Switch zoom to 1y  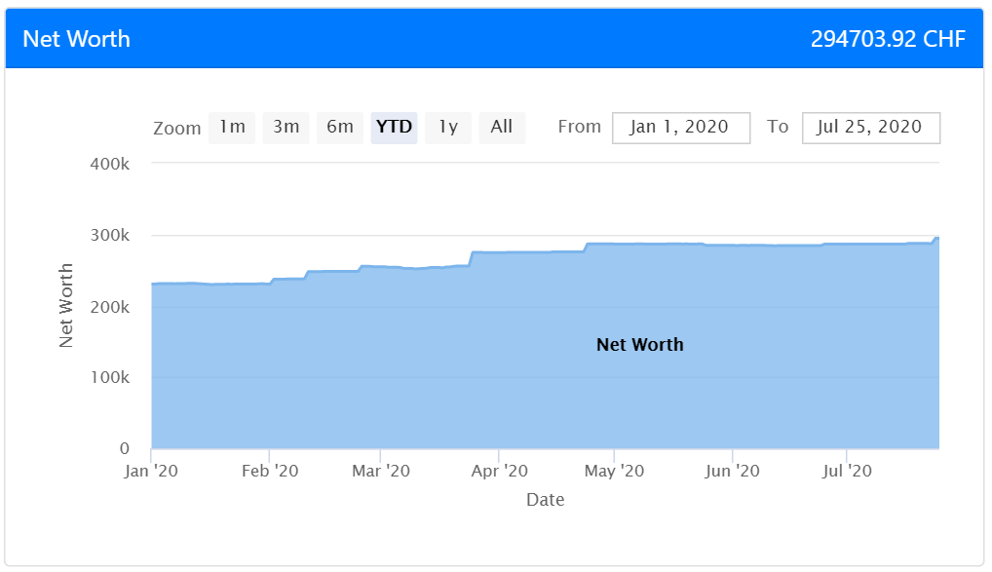click(448, 128)
